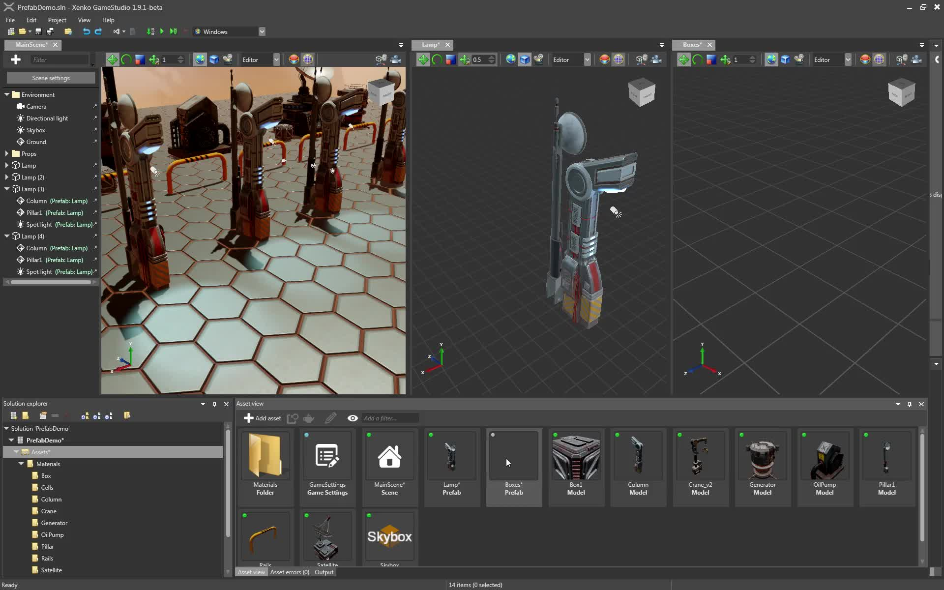Collapse the Lamp (3) entity node
The image size is (944, 590).
pos(6,189)
